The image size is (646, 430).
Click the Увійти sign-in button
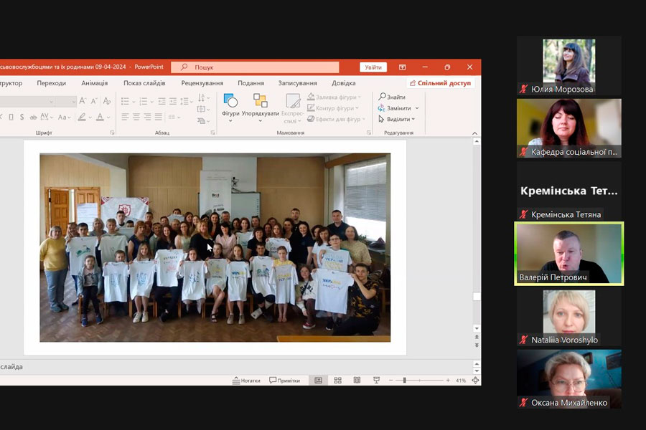pos(373,67)
